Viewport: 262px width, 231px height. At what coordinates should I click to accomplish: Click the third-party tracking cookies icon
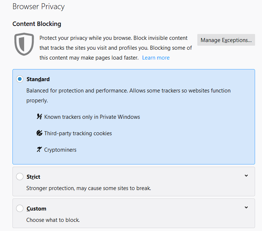(x=39, y=133)
